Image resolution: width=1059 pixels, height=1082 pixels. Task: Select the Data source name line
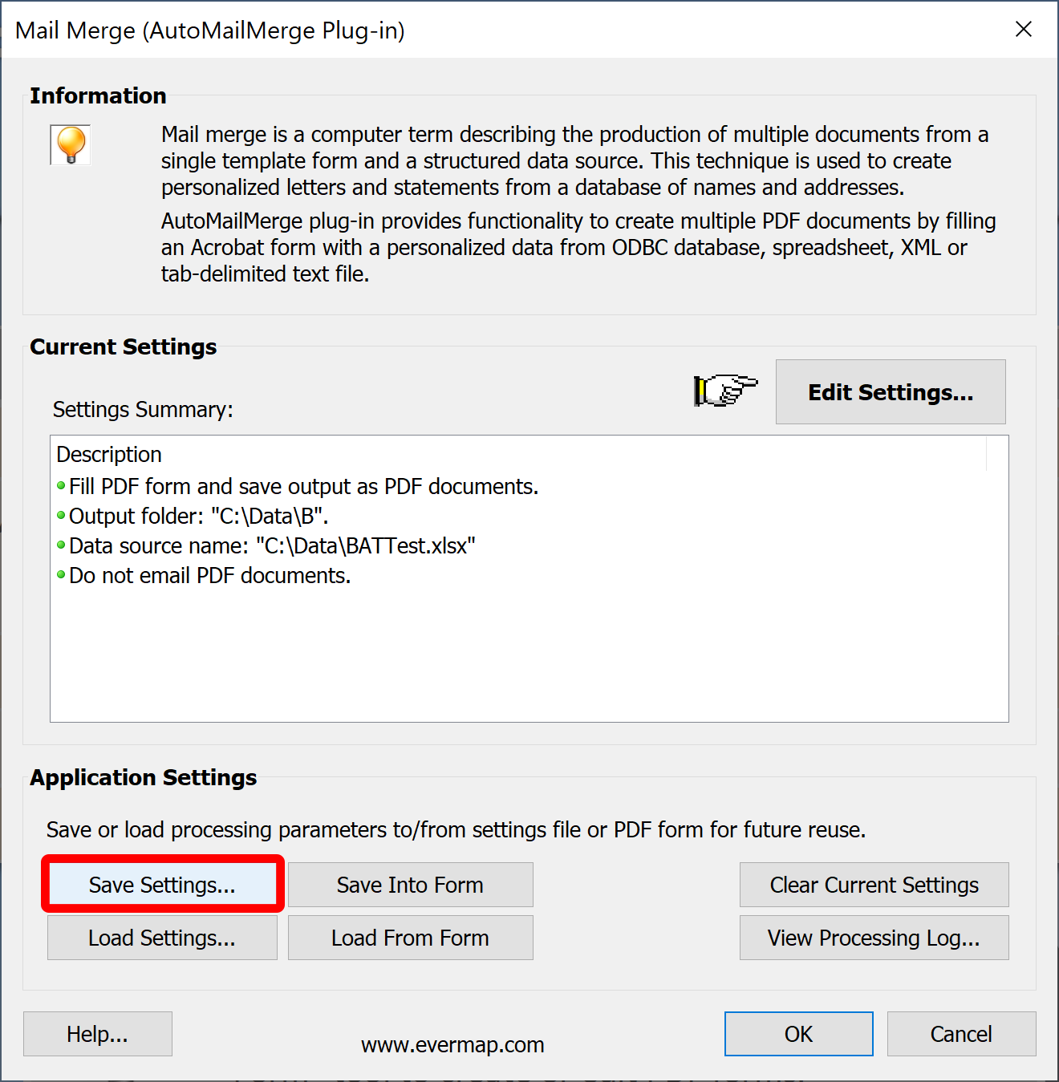coord(272,545)
